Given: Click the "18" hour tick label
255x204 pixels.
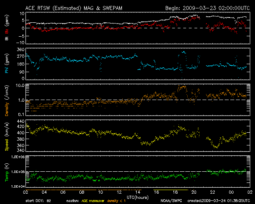Looking at the screenshot, I should coord(175,192).
